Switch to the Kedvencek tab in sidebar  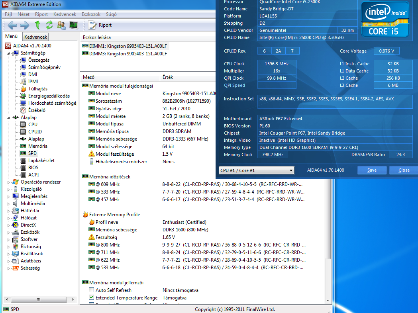[x=35, y=37]
